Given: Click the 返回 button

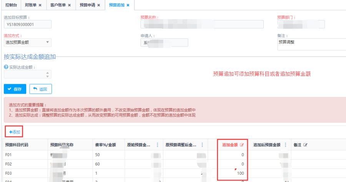Looking at the screenshot, I should pyautogui.click(x=40, y=89).
